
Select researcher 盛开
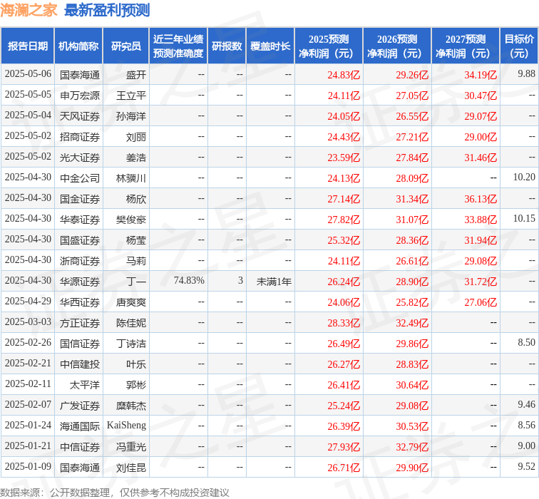(x=136, y=75)
